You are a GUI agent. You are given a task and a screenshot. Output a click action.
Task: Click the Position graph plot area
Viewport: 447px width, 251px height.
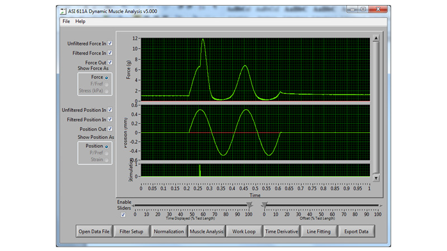tap(255, 133)
